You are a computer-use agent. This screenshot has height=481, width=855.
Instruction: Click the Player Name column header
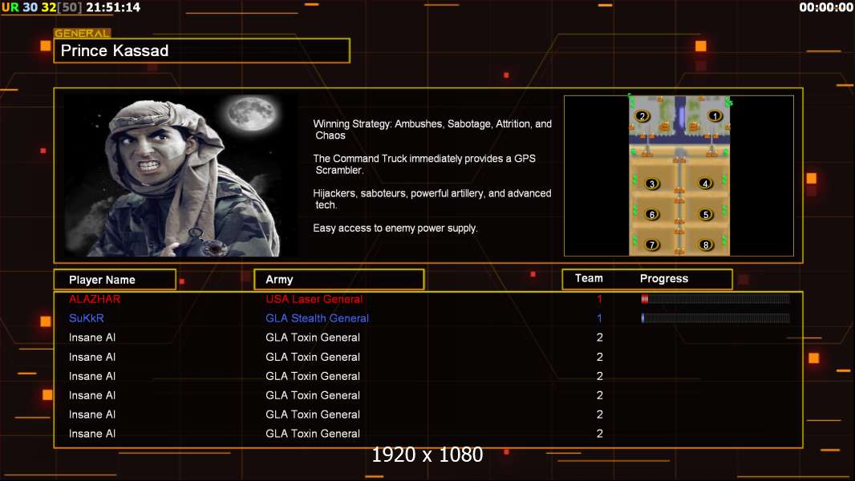(x=115, y=280)
